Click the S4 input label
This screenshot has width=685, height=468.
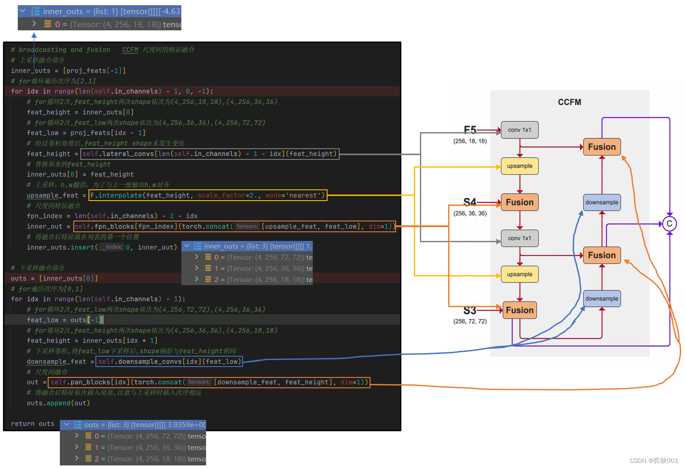(469, 202)
